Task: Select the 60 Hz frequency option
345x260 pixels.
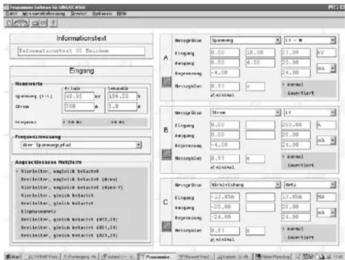Action: coord(117,122)
